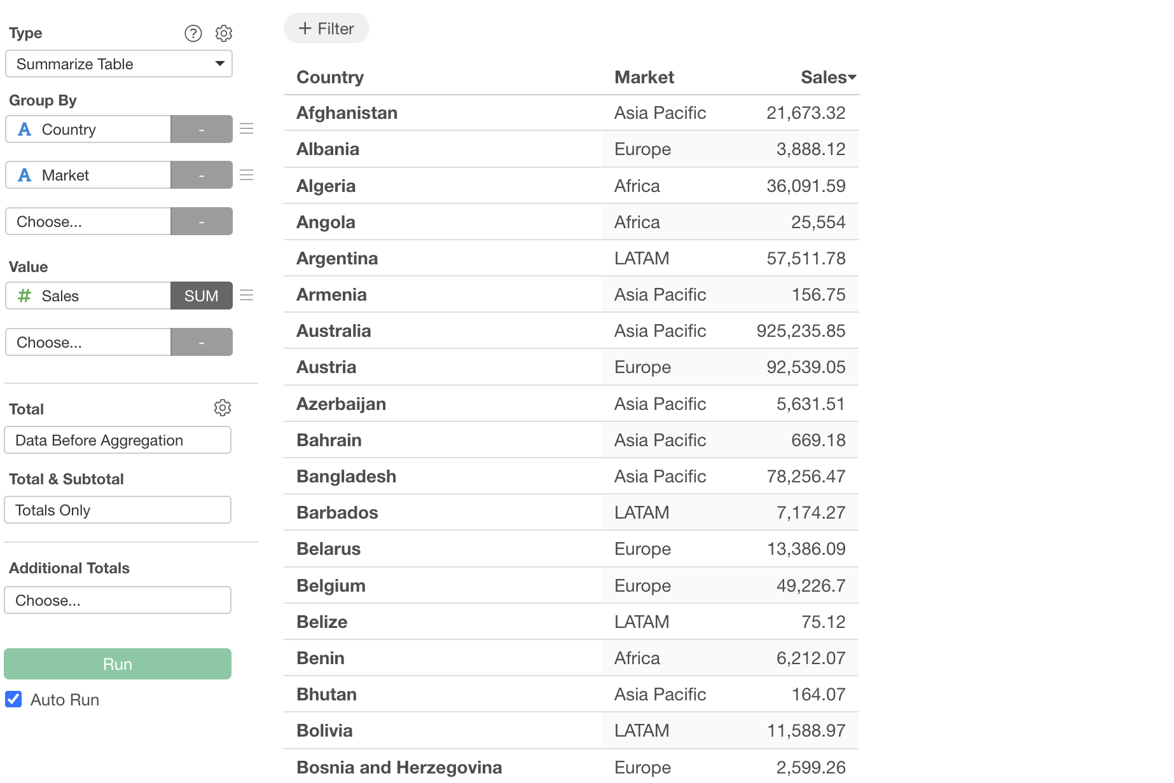This screenshot has height=783, width=1174.
Task: Click the SUM aggregation button for Sales
Action: pyautogui.click(x=201, y=296)
